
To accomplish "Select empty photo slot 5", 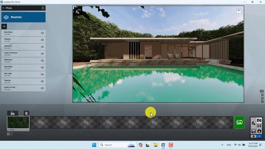I will point(109,123).
